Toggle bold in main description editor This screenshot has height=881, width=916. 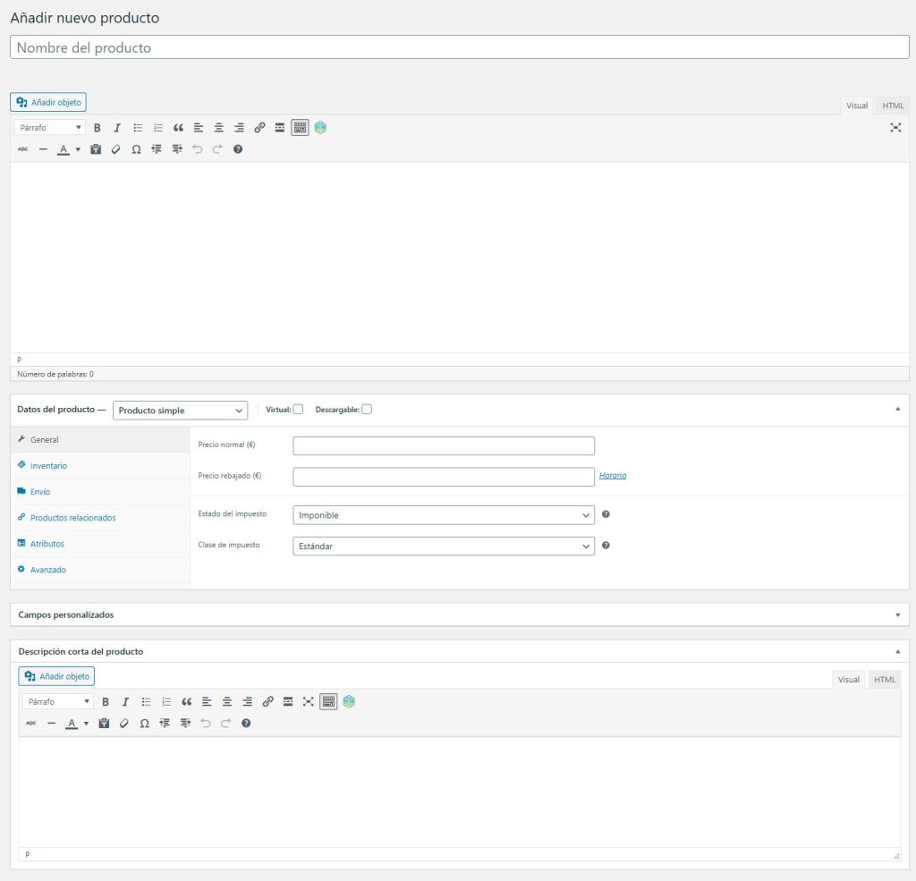[x=97, y=127]
